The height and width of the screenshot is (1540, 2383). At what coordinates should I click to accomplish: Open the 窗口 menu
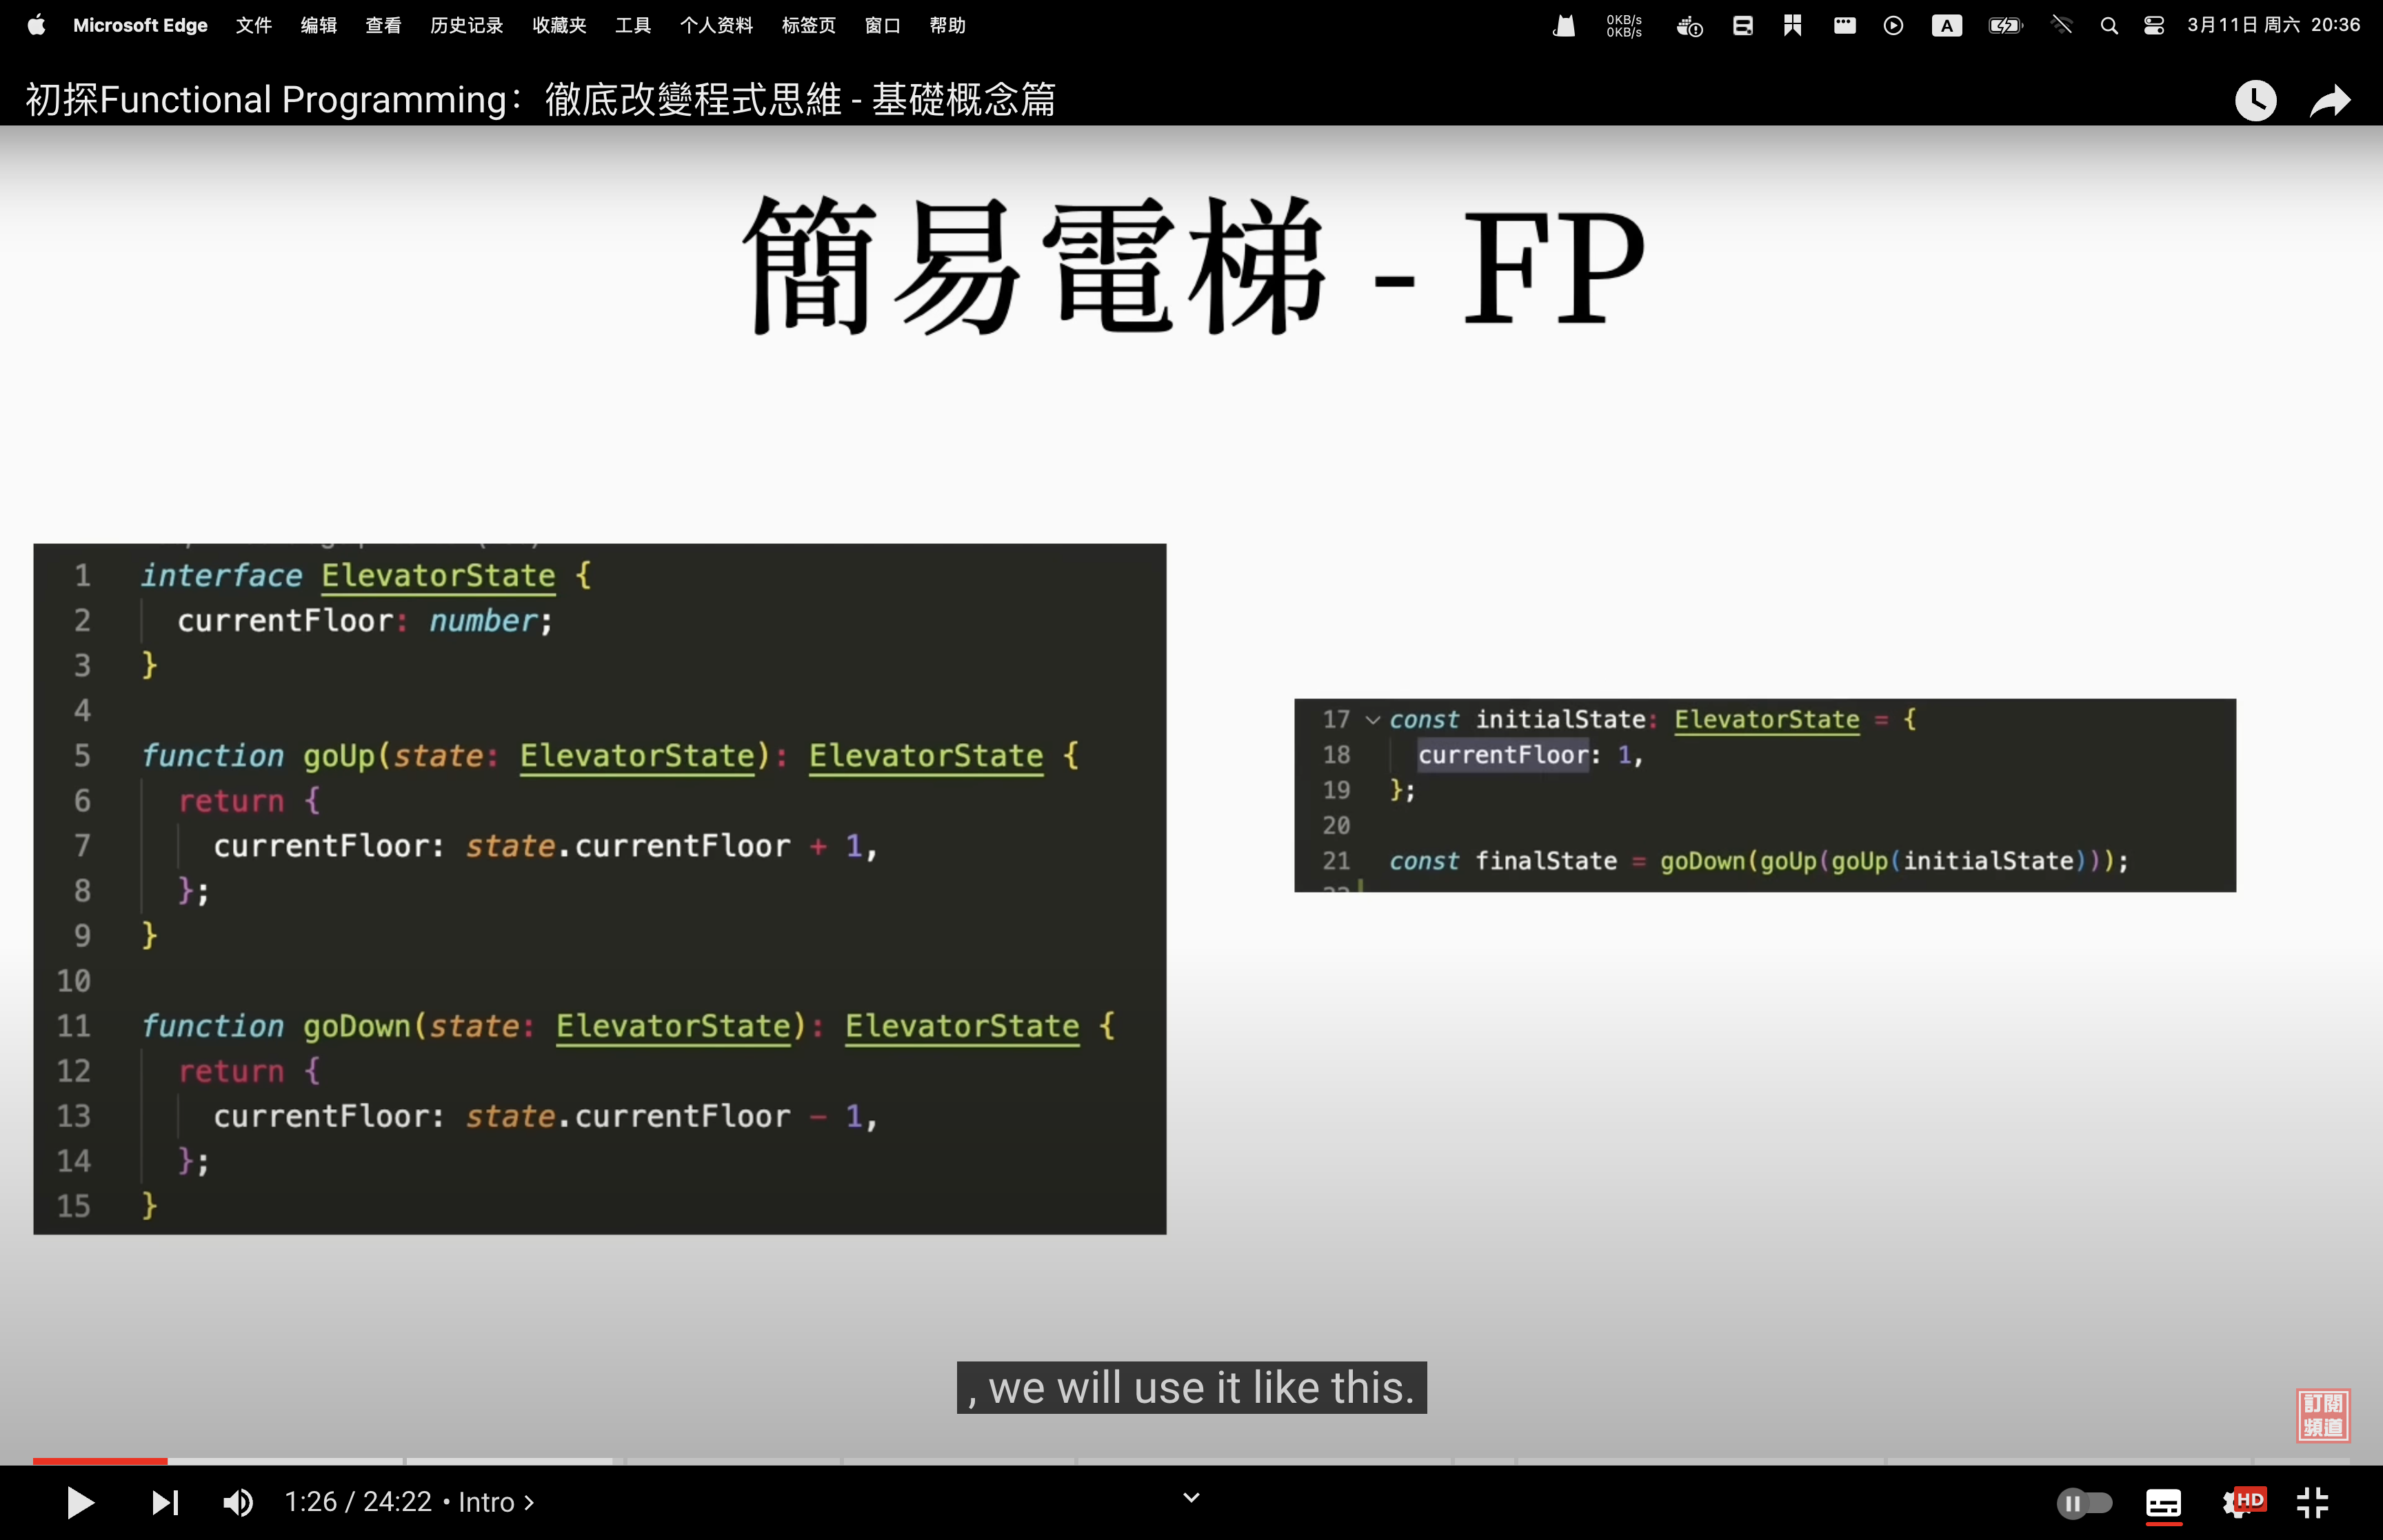(883, 25)
